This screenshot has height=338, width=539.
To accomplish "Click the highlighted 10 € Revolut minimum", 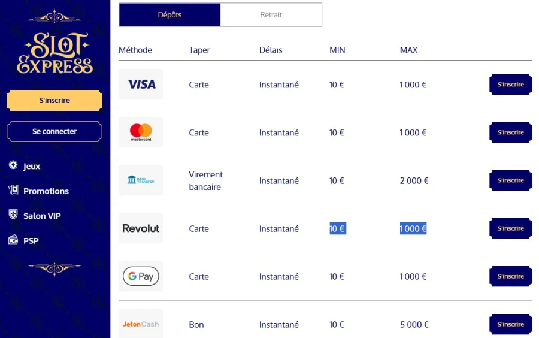I will point(337,228).
